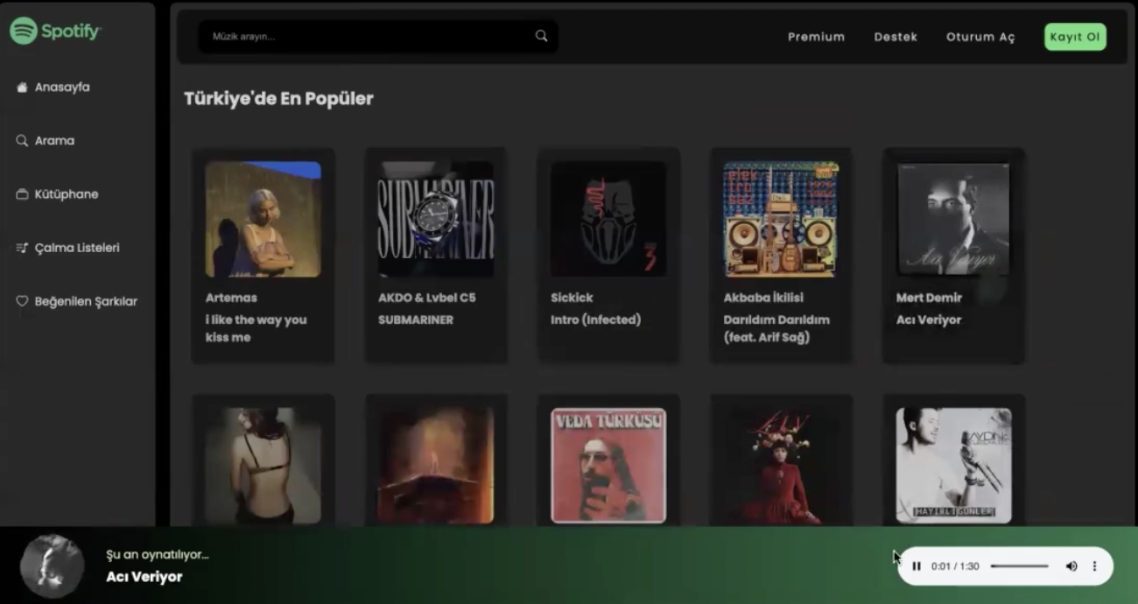The width and height of the screenshot is (1138, 604).
Task: Click the now-playing circular album art
Action: pyautogui.click(x=53, y=566)
